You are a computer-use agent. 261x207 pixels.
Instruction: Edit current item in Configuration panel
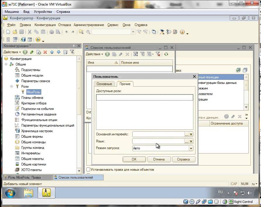point(32,52)
